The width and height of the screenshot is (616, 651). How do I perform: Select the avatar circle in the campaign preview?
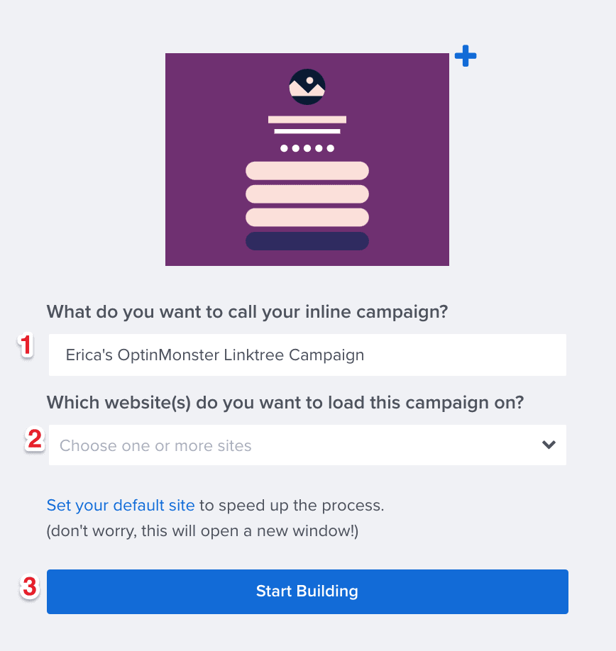tap(307, 87)
